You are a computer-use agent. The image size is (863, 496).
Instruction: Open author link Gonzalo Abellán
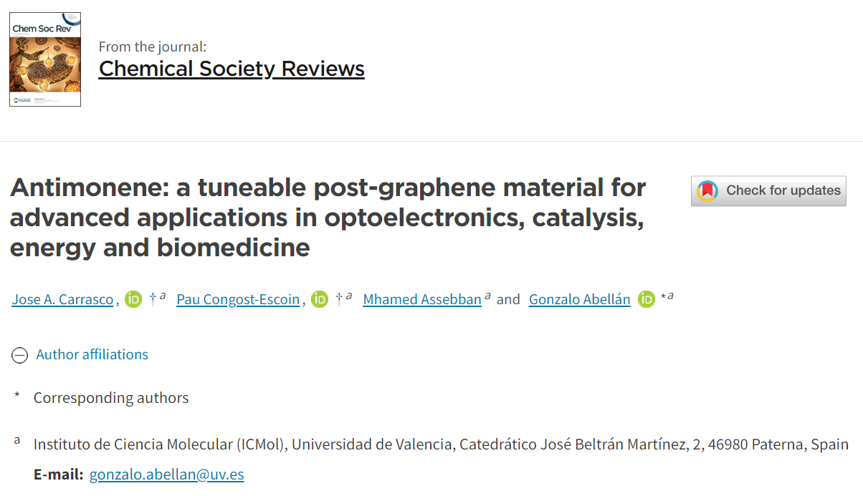coord(580,299)
